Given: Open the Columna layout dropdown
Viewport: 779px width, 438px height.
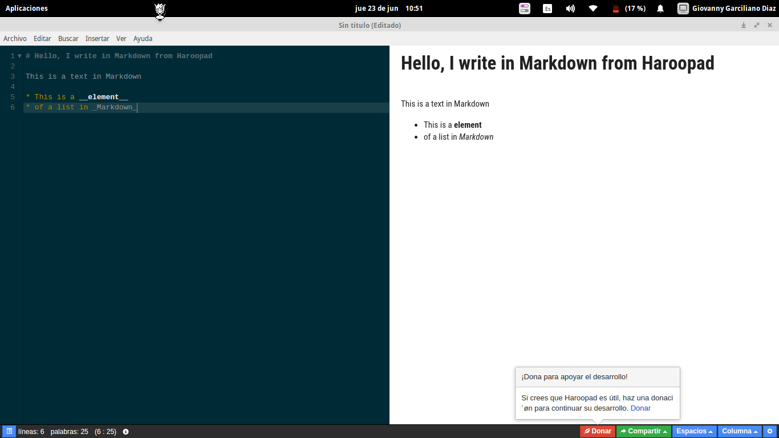Looking at the screenshot, I should point(740,432).
